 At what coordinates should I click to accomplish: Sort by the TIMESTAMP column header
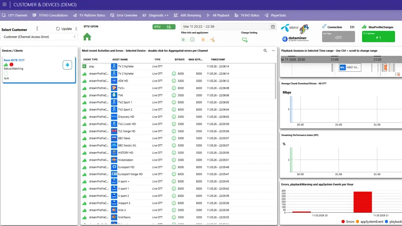click(x=218, y=59)
